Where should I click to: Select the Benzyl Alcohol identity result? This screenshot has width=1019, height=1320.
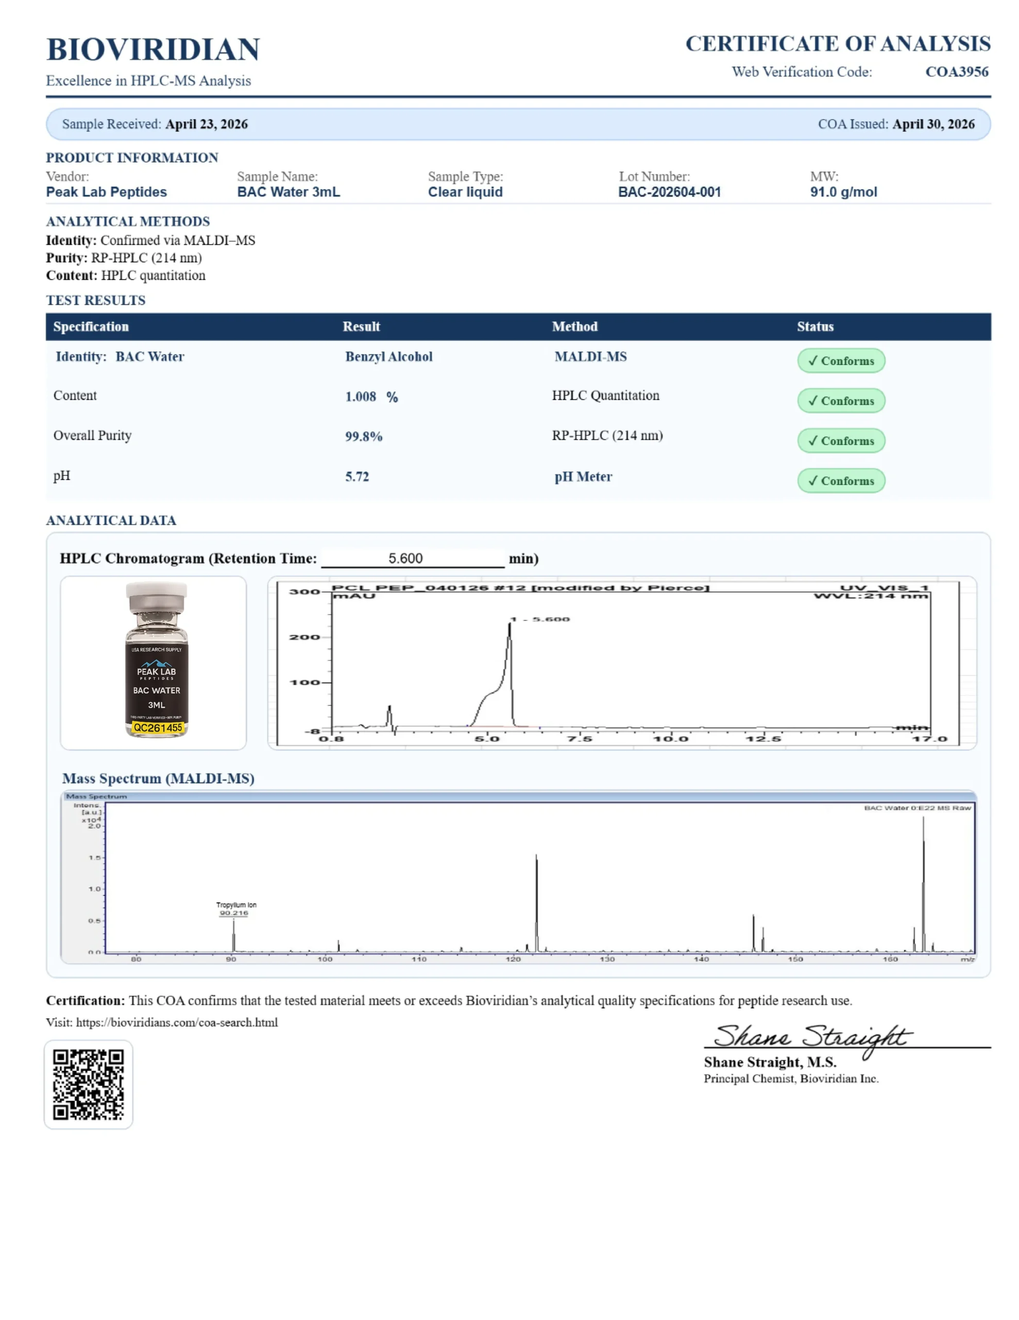(x=389, y=357)
